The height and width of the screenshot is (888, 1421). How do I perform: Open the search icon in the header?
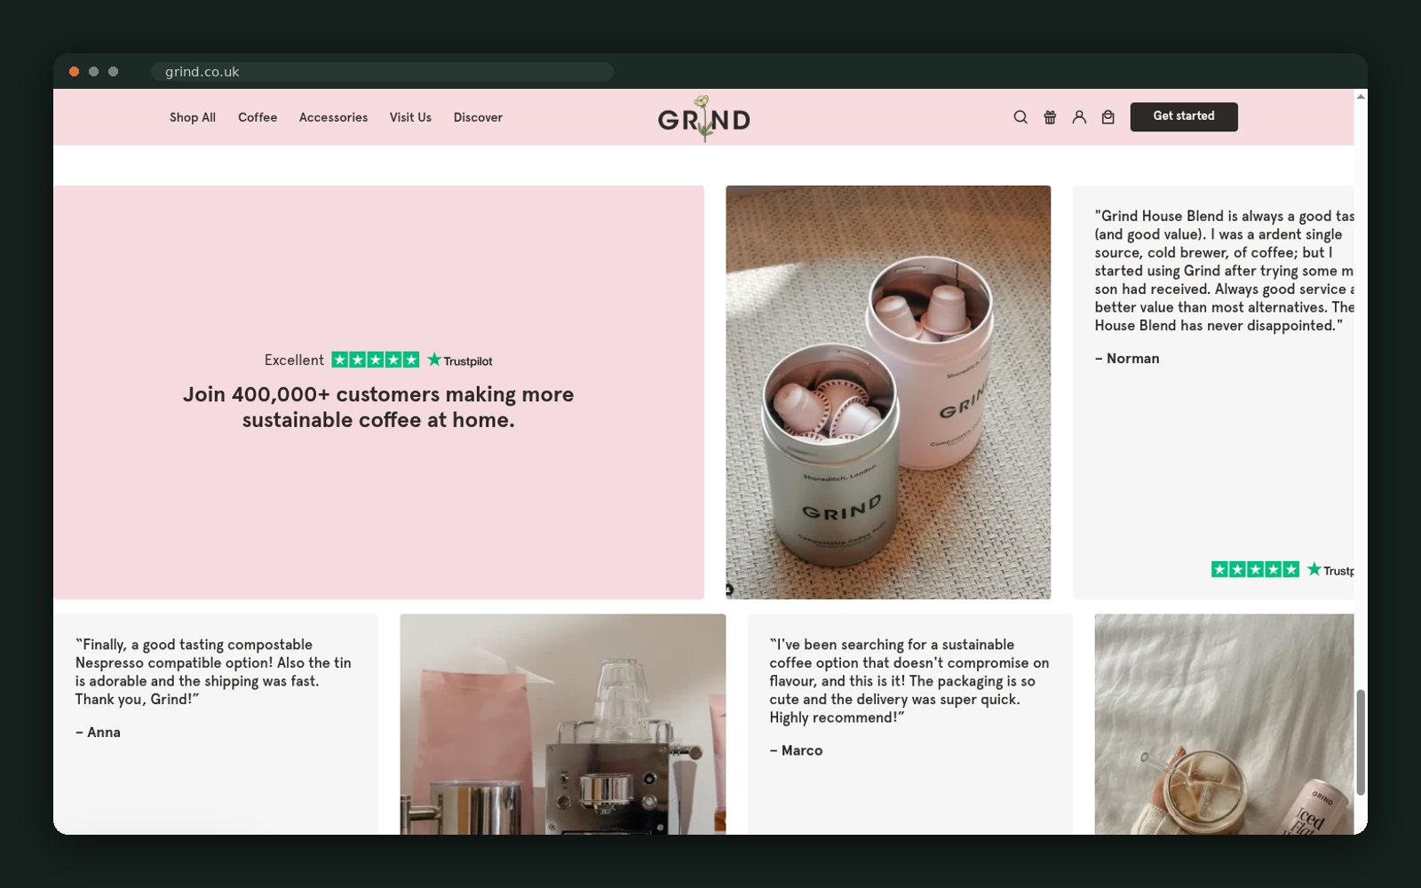pyautogui.click(x=1020, y=117)
